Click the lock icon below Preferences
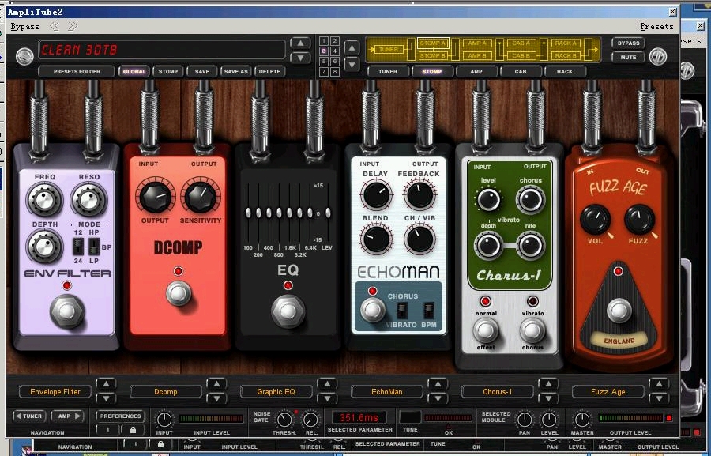 [x=133, y=429]
